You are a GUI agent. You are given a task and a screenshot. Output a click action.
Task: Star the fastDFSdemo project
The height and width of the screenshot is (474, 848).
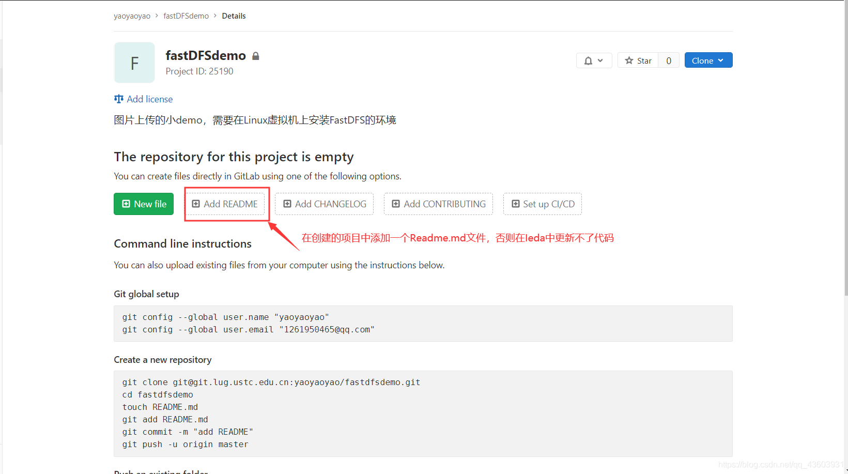point(638,60)
